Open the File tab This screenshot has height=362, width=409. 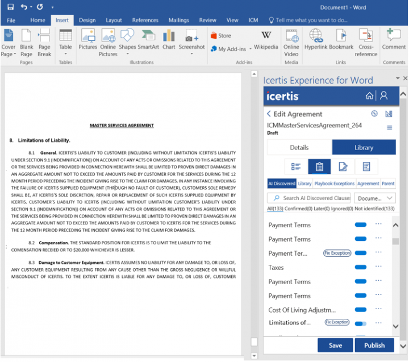click(11, 20)
